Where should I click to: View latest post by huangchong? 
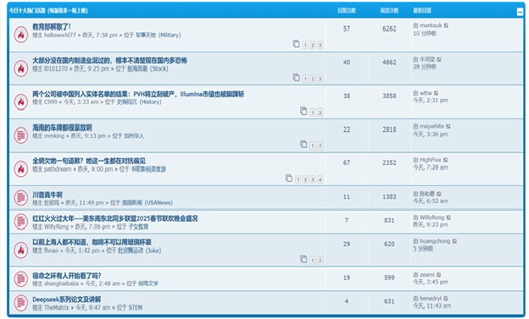pos(454,241)
